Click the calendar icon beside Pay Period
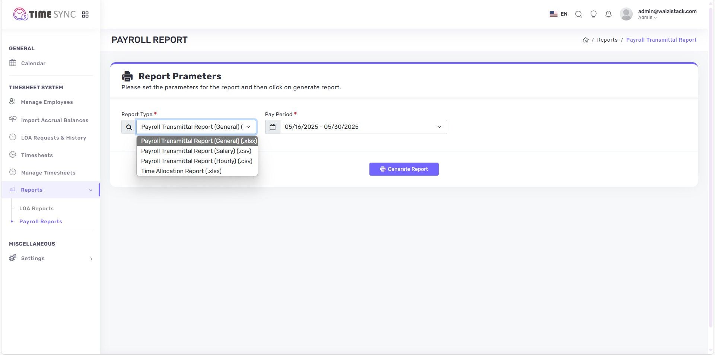The image size is (715, 355). (273, 127)
